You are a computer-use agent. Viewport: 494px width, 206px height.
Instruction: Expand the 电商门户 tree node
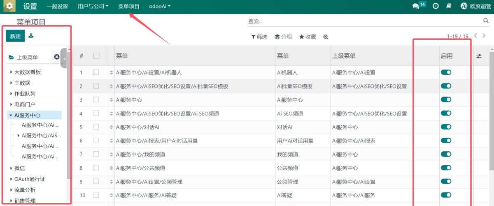coord(11,105)
